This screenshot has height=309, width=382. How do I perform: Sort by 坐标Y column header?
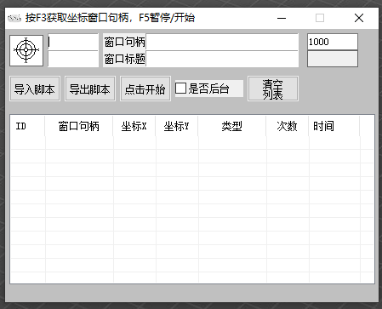176,126
